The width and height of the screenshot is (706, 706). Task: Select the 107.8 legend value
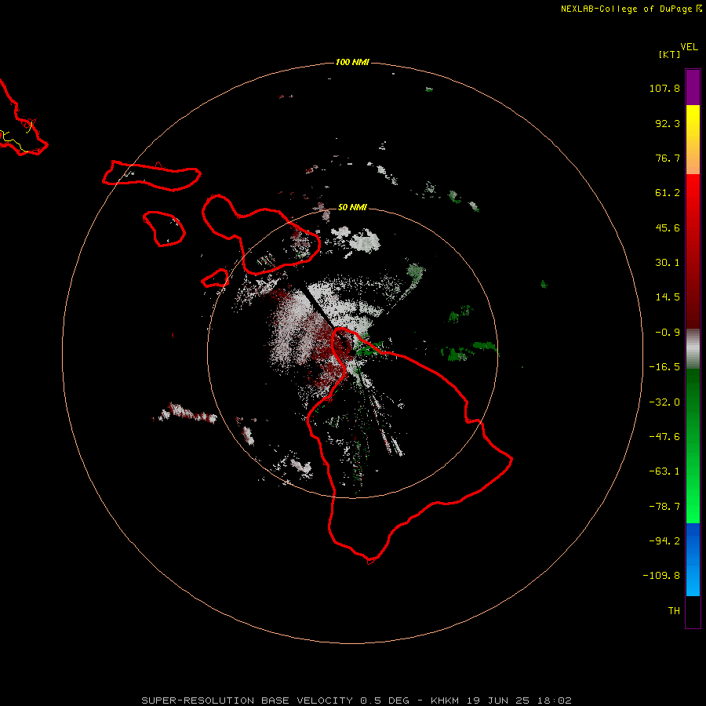coord(664,88)
